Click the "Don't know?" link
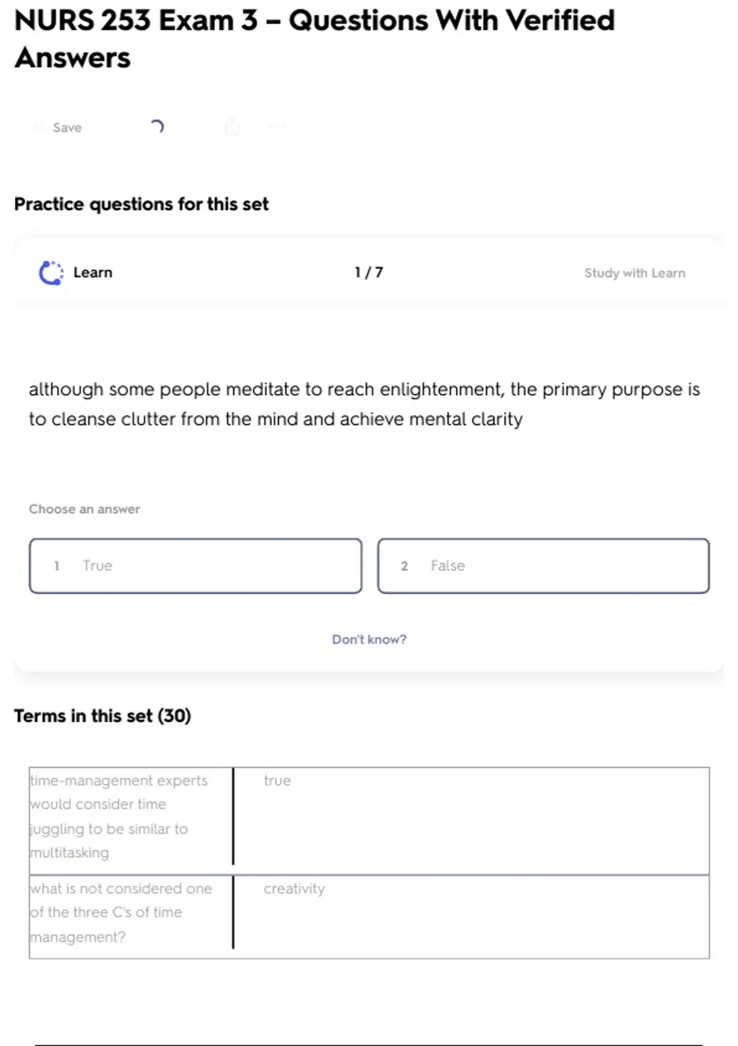Image resolution: width=738 pixels, height=1046 pixels. pyautogui.click(x=369, y=639)
